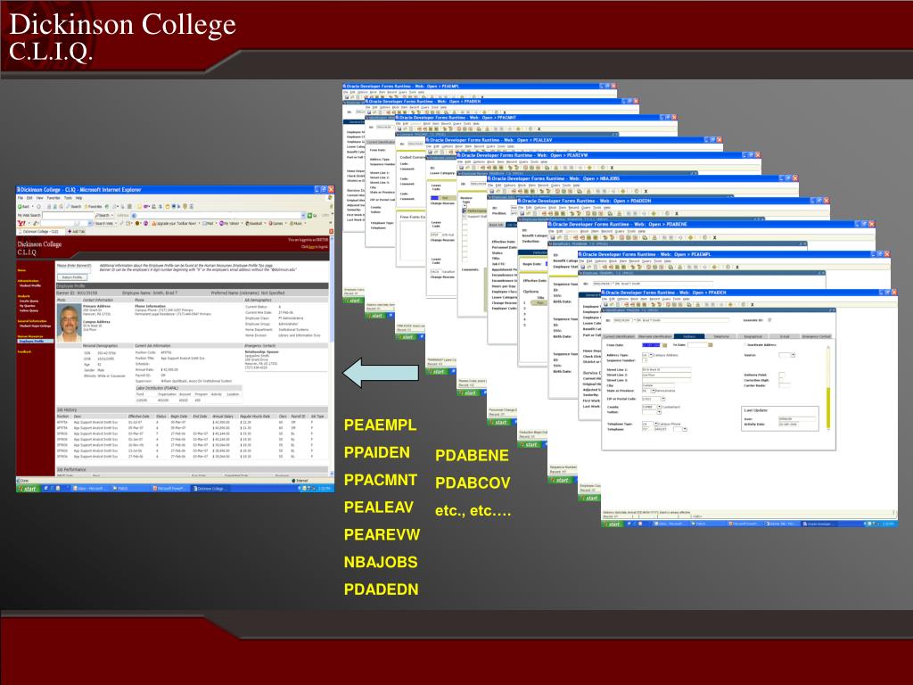
Task: Open ZIP or Postal Code dropdown
Action: pos(663,399)
